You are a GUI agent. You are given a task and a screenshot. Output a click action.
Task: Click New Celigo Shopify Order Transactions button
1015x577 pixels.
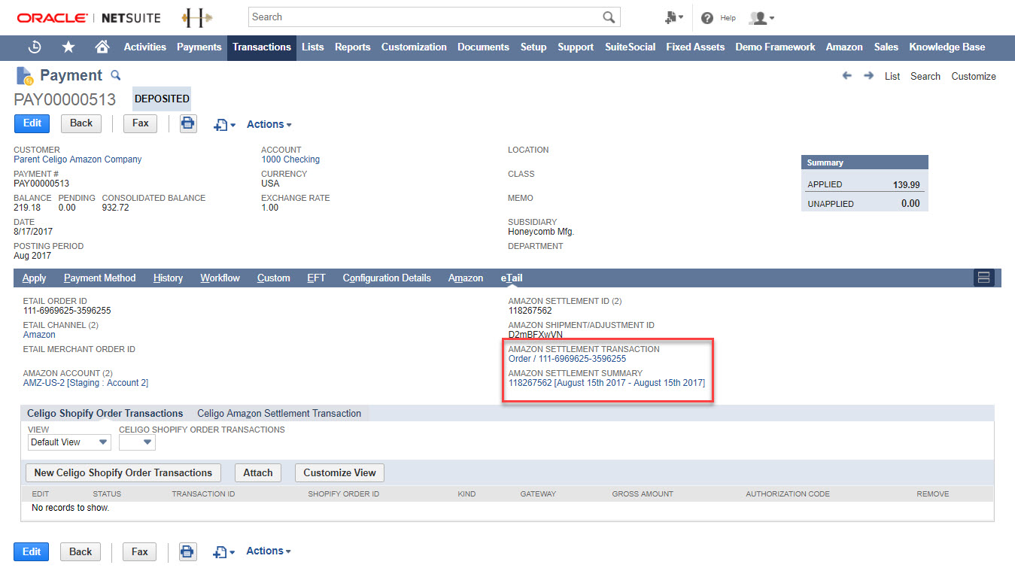coord(123,472)
